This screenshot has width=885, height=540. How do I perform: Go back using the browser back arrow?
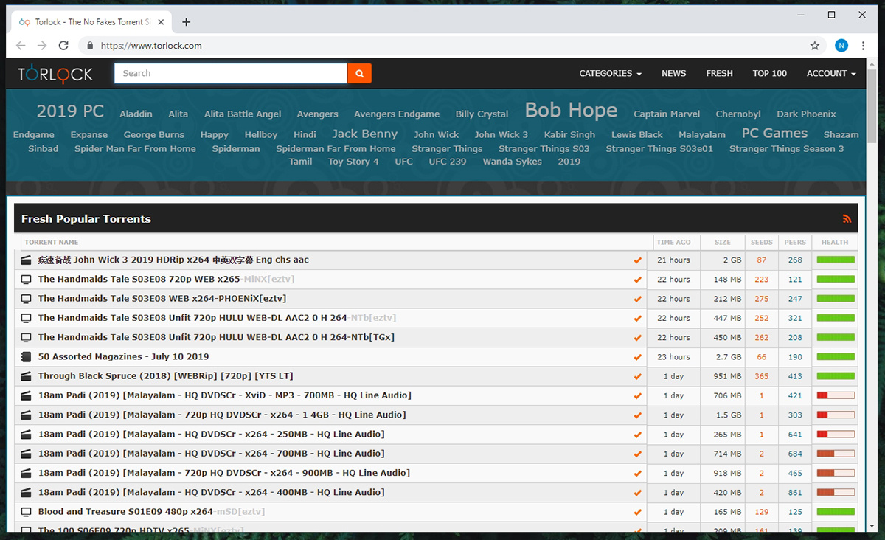point(21,46)
